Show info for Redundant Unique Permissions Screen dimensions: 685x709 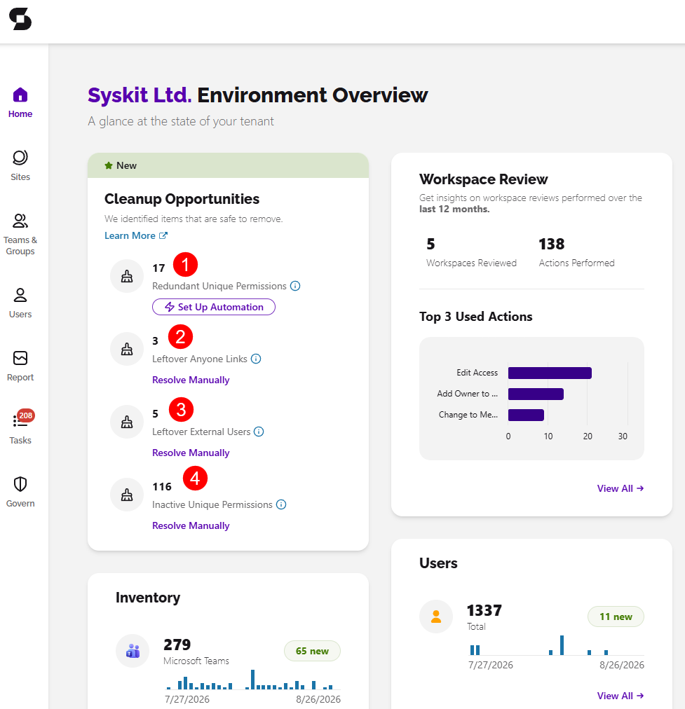pos(295,287)
